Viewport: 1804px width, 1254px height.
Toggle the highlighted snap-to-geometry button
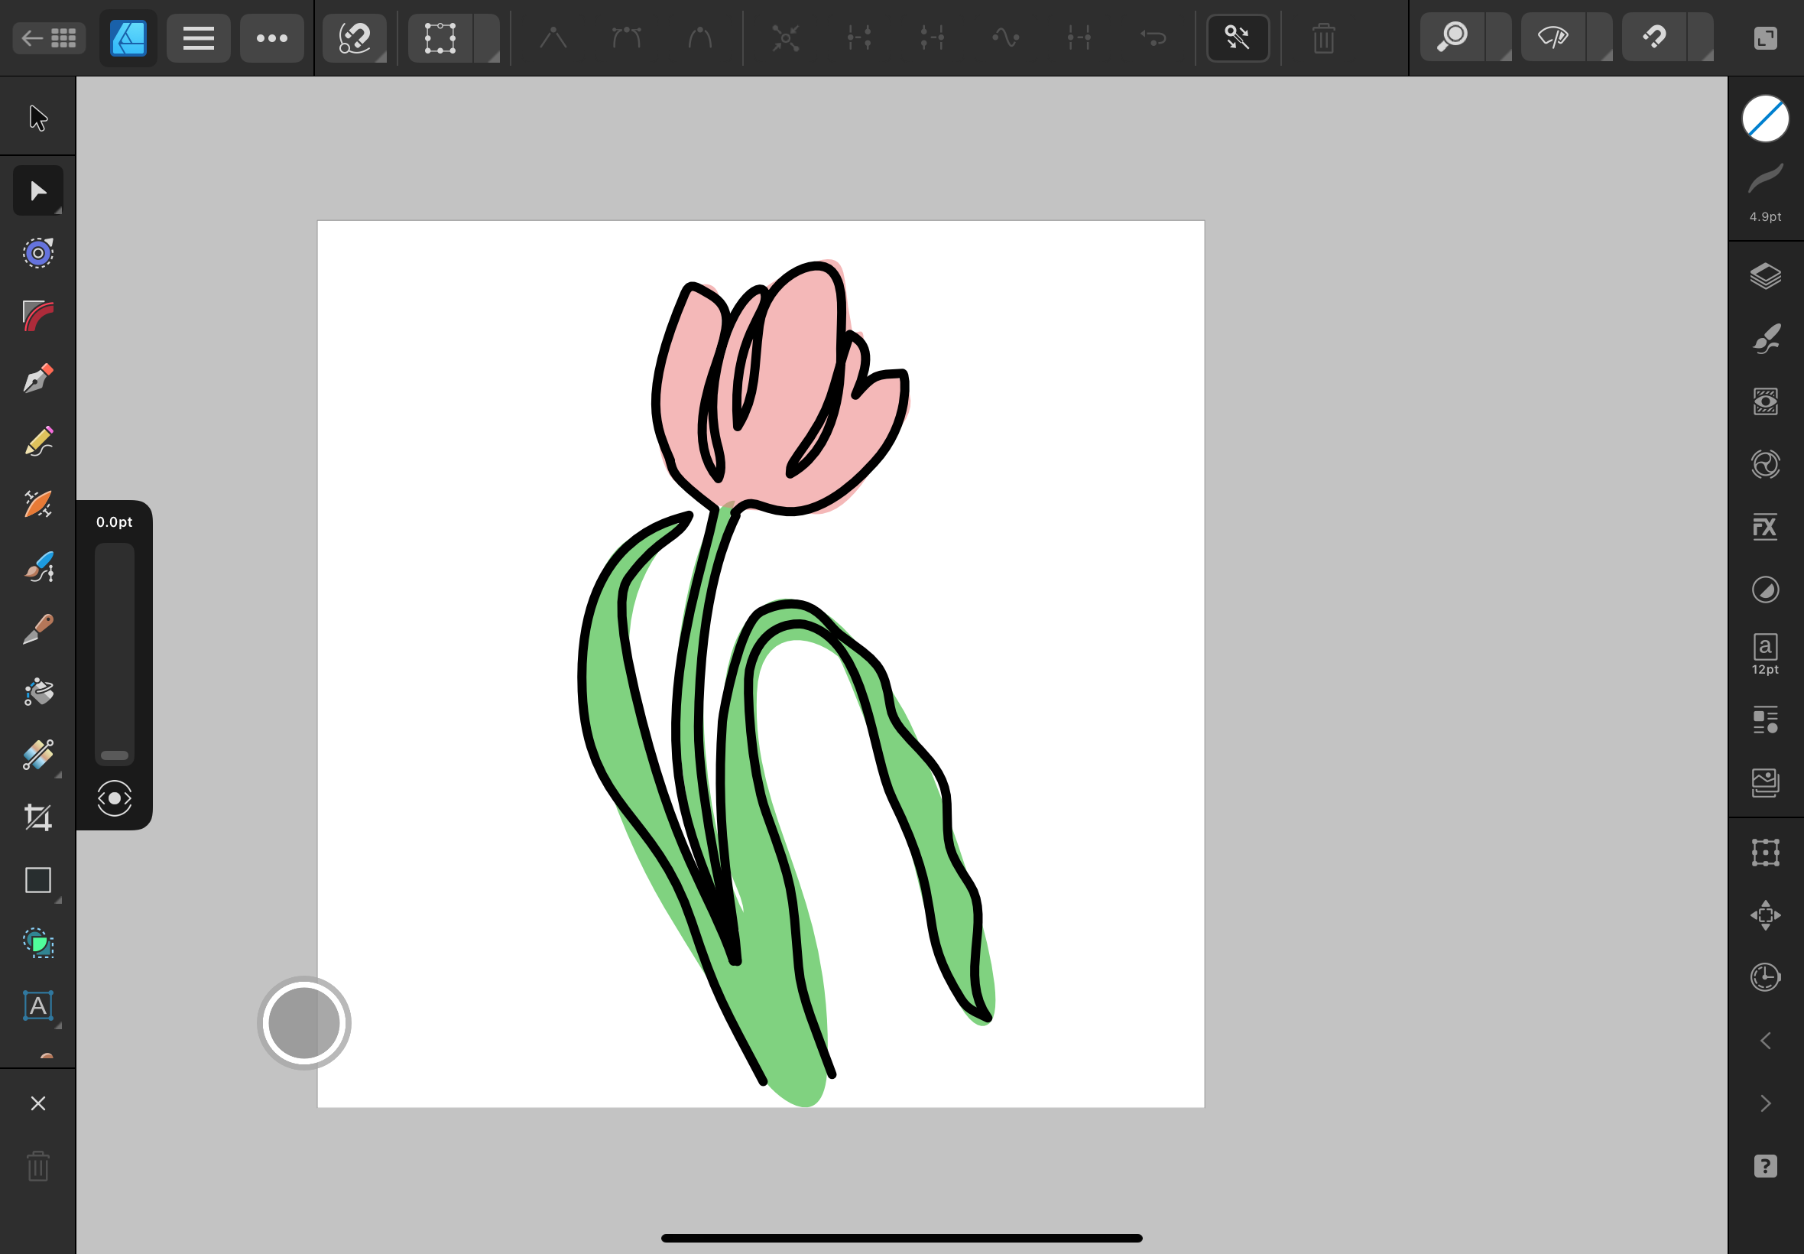point(1238,37)
